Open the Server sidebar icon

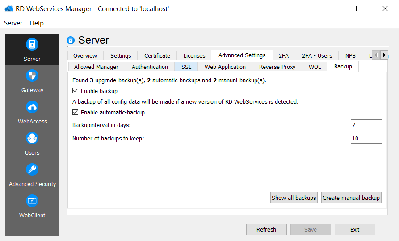pos(32,45)
